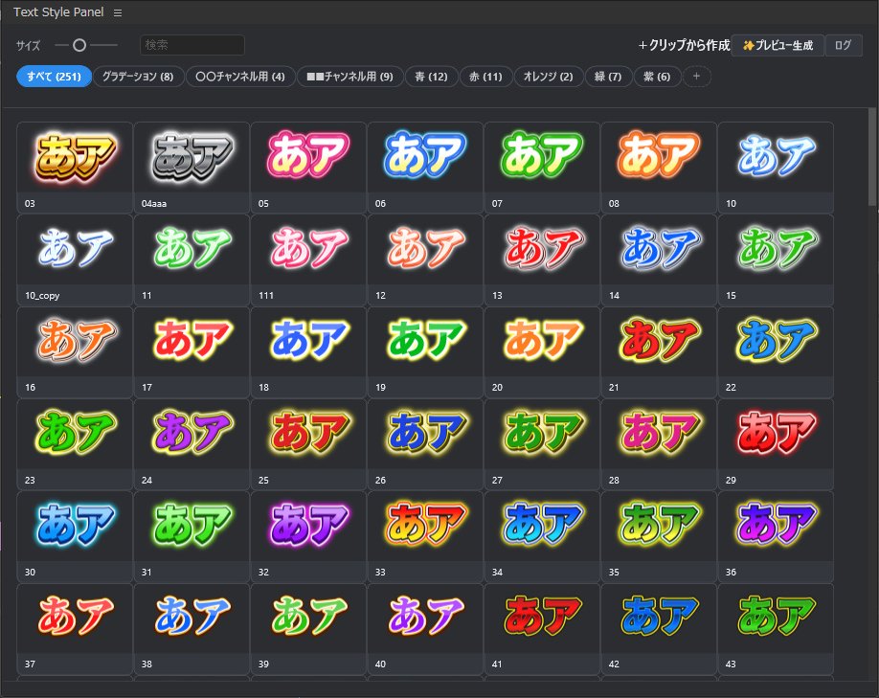
Task: Select dark red style thumbnail 41
Action: 542,629
